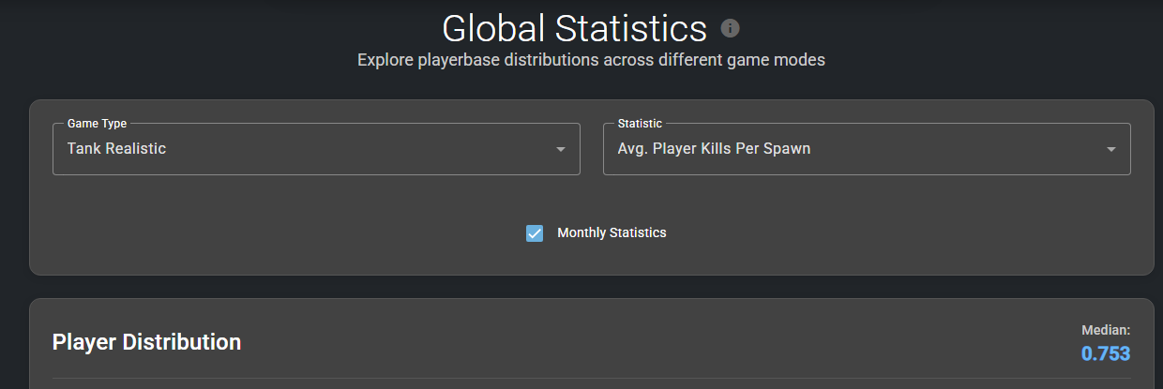Toggle the Monthly Statistics checkbox
Viewport: 1163px width, 389px height.
[535, 232]
